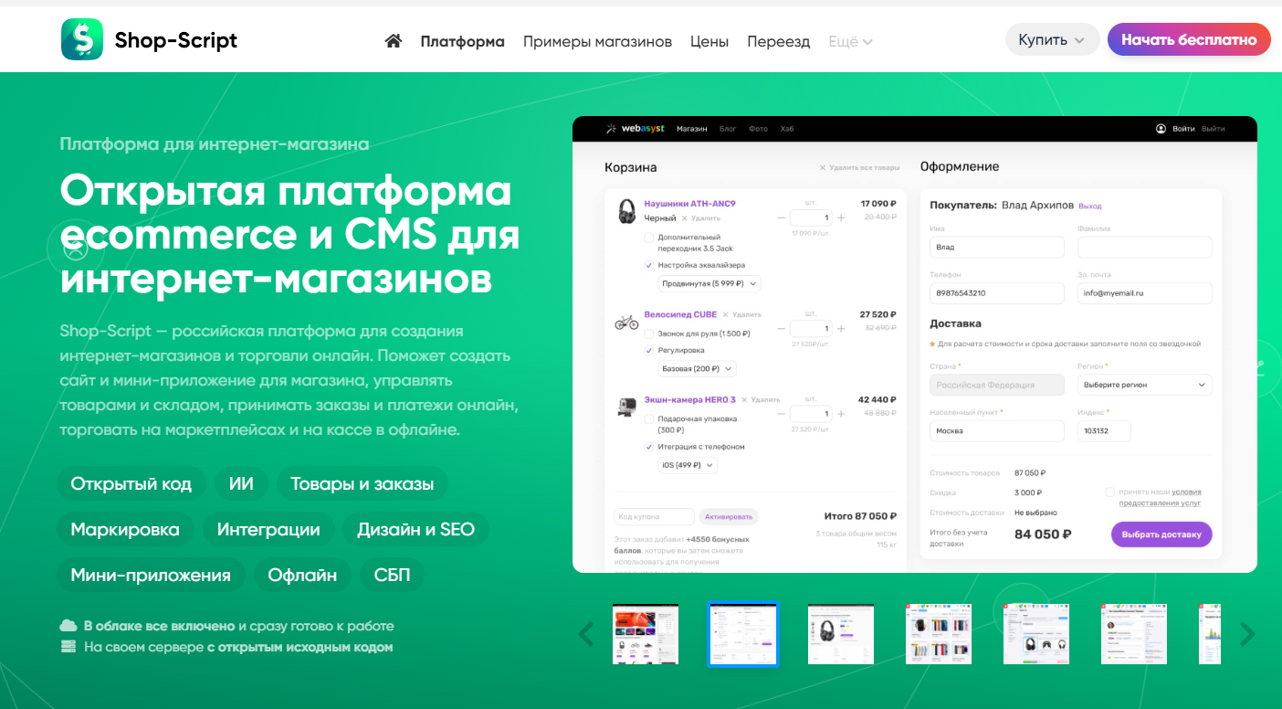Open the "iOS (499 ₽)" dropdown
This screenshot has height=709, width=1282.
coord(688,465)
